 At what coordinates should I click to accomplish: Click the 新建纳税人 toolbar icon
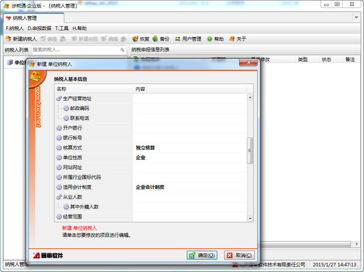coord(9,39)
